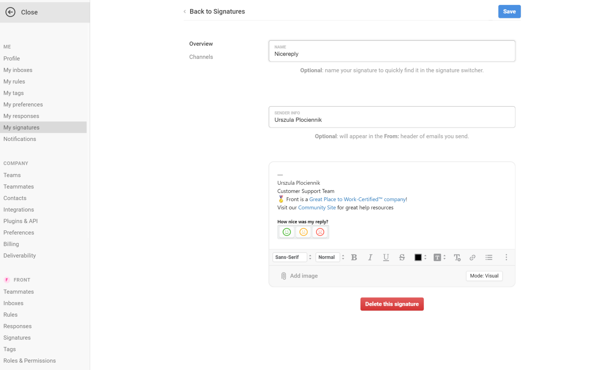Open Front workspace Tags

coord(9,349)
